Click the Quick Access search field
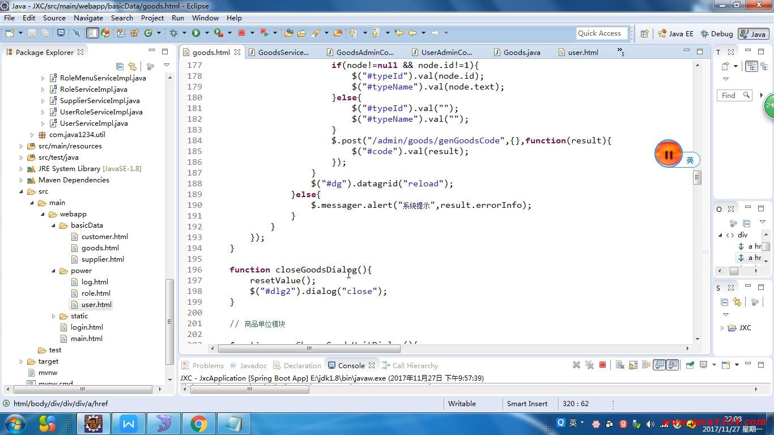The height and width of the screenshot is (435, 774). tap(602, 33)
